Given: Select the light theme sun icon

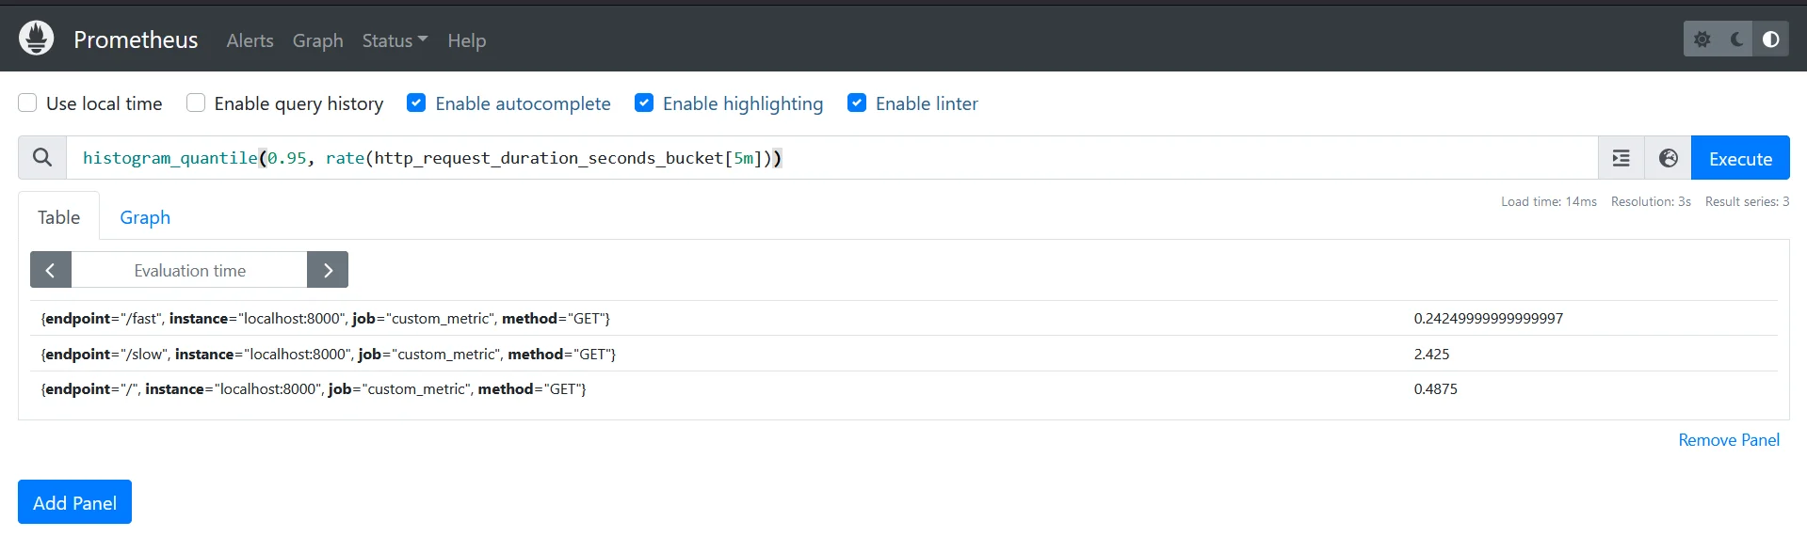Looking at the screenshot, I should (x=1702, y=39).
